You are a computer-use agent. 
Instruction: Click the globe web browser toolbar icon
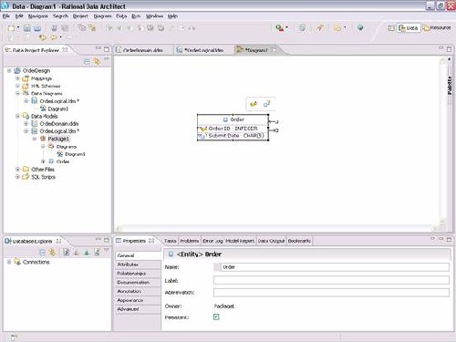pyautogui.click(x=360, y=27)
